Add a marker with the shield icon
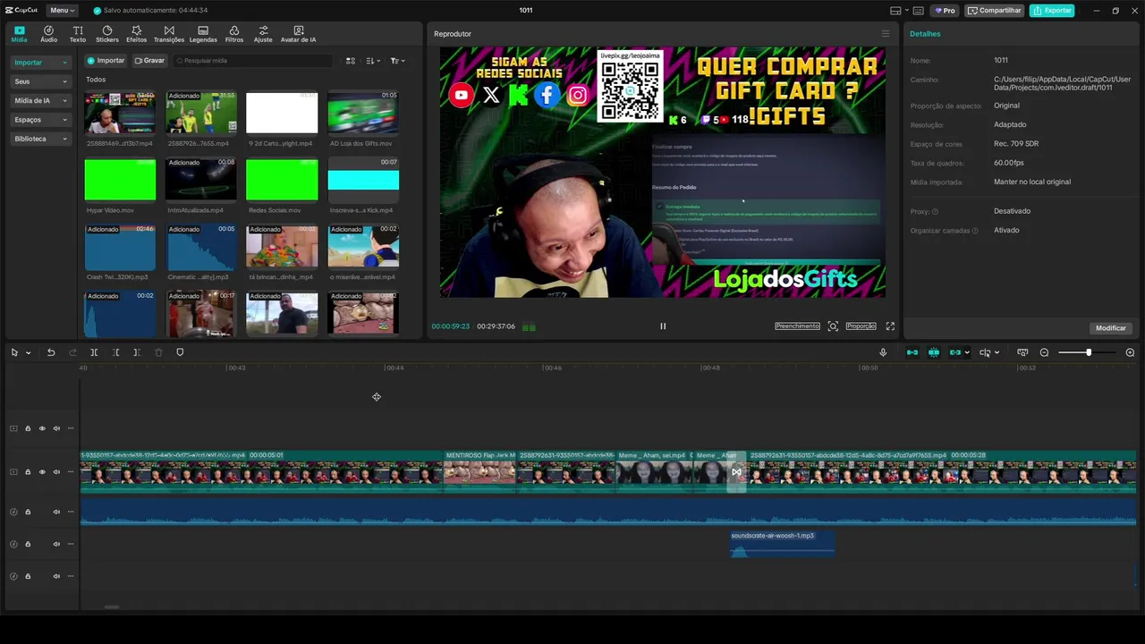Viewport: 1145px width, 644px height. coord(180,352)
